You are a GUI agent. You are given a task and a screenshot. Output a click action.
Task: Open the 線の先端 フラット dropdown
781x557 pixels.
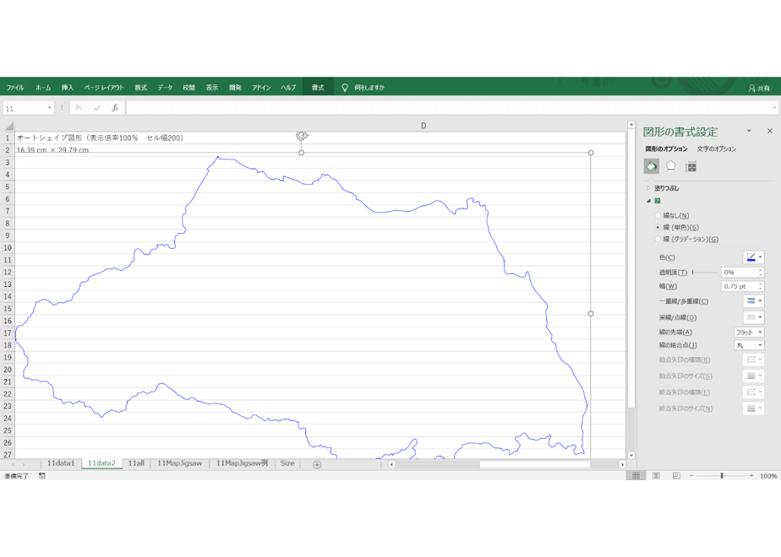pos(749,333)
